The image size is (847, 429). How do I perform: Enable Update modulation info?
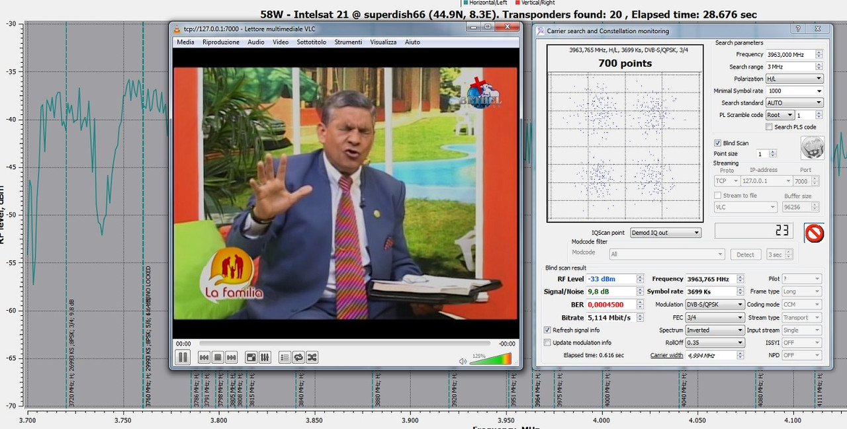(547, 342)
